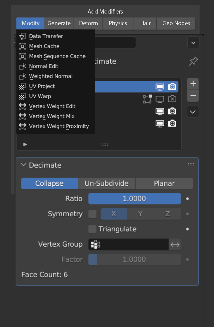This screenshot has height=327, width=214.
Task: Click the UV Project checker icon
Action: [22, 86]
